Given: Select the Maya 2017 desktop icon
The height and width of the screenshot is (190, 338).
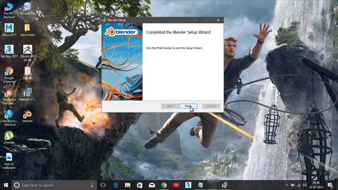Looking at the screenshot, I should tap(9, 30).
